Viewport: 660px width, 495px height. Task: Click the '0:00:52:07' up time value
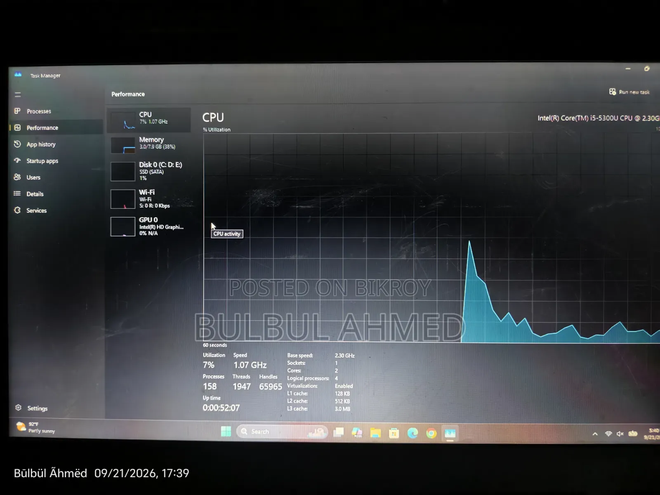(x=221, y=408)
